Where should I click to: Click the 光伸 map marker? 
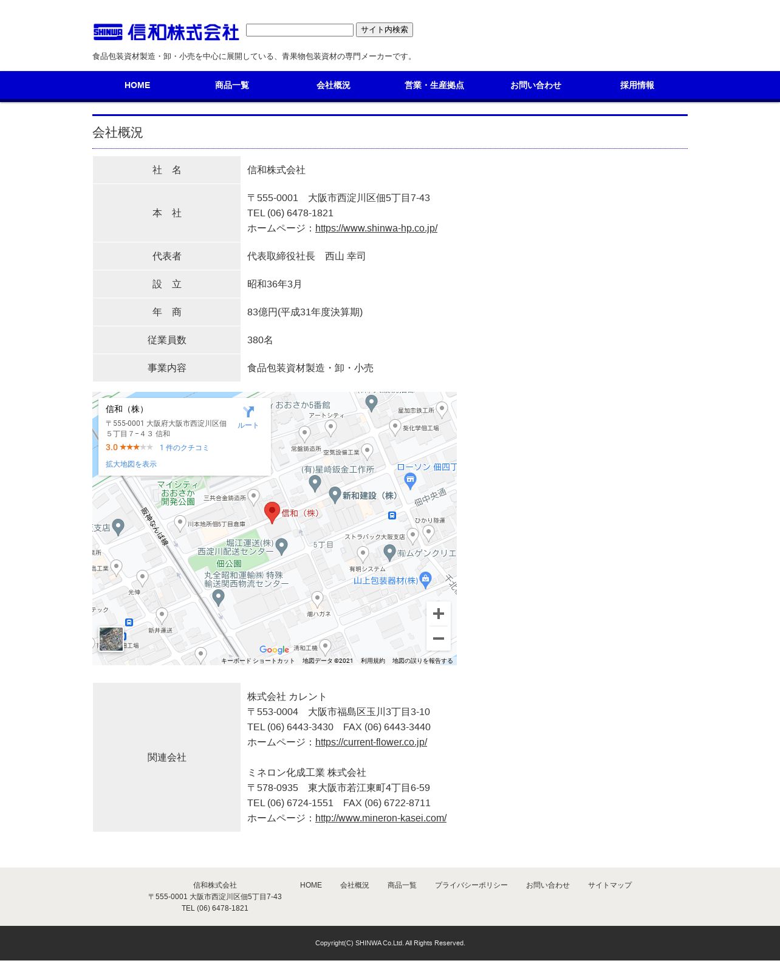click(x=142, y=578)
